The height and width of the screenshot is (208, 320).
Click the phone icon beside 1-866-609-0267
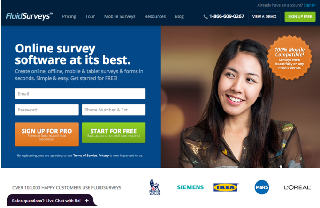tap(206, 17)
